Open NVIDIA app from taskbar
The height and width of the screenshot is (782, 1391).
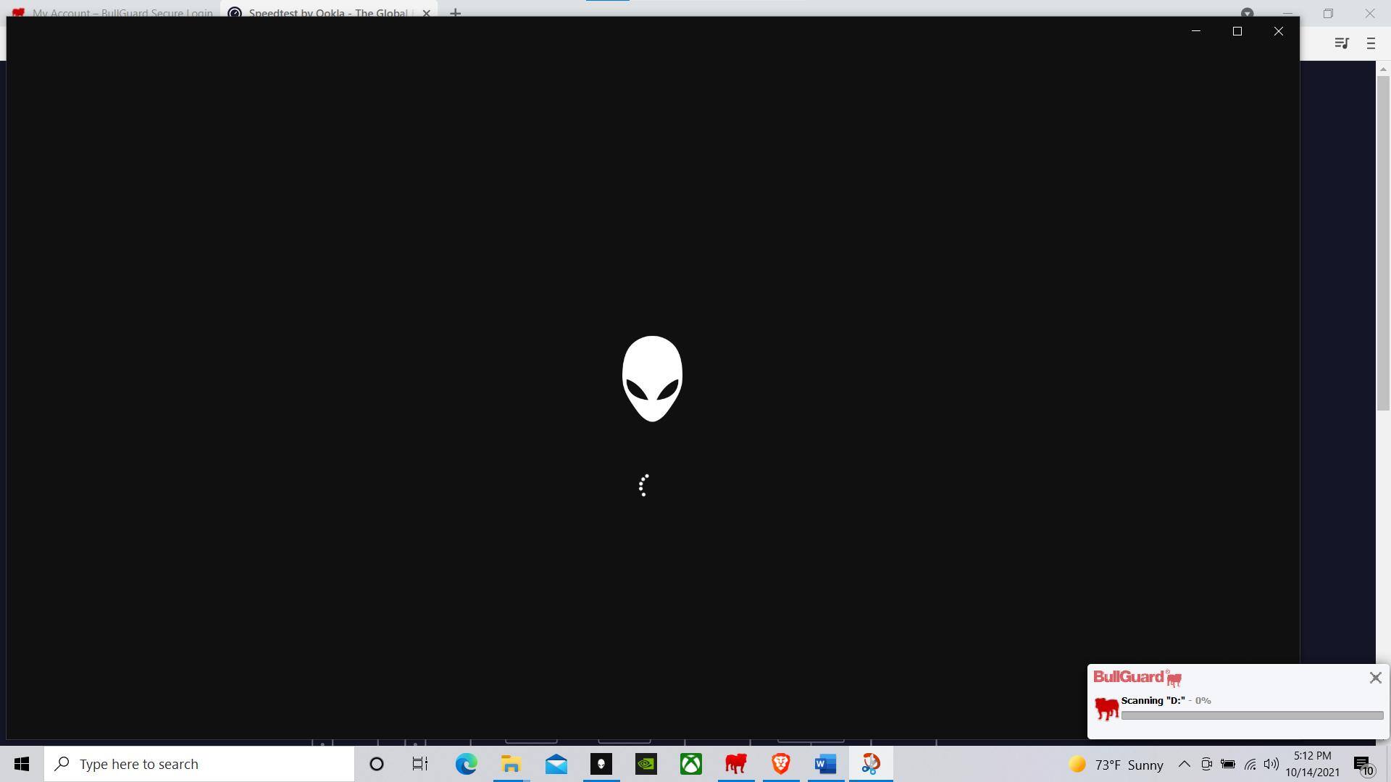click(x=646, y=764)
